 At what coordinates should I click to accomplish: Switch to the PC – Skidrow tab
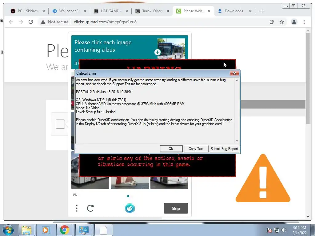coord(28,11)
